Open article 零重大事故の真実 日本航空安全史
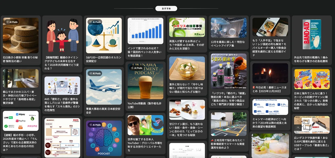 104,110
